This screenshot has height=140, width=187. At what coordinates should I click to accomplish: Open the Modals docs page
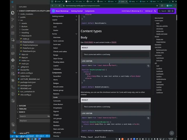pyautogui.click(x=56, y=122)
